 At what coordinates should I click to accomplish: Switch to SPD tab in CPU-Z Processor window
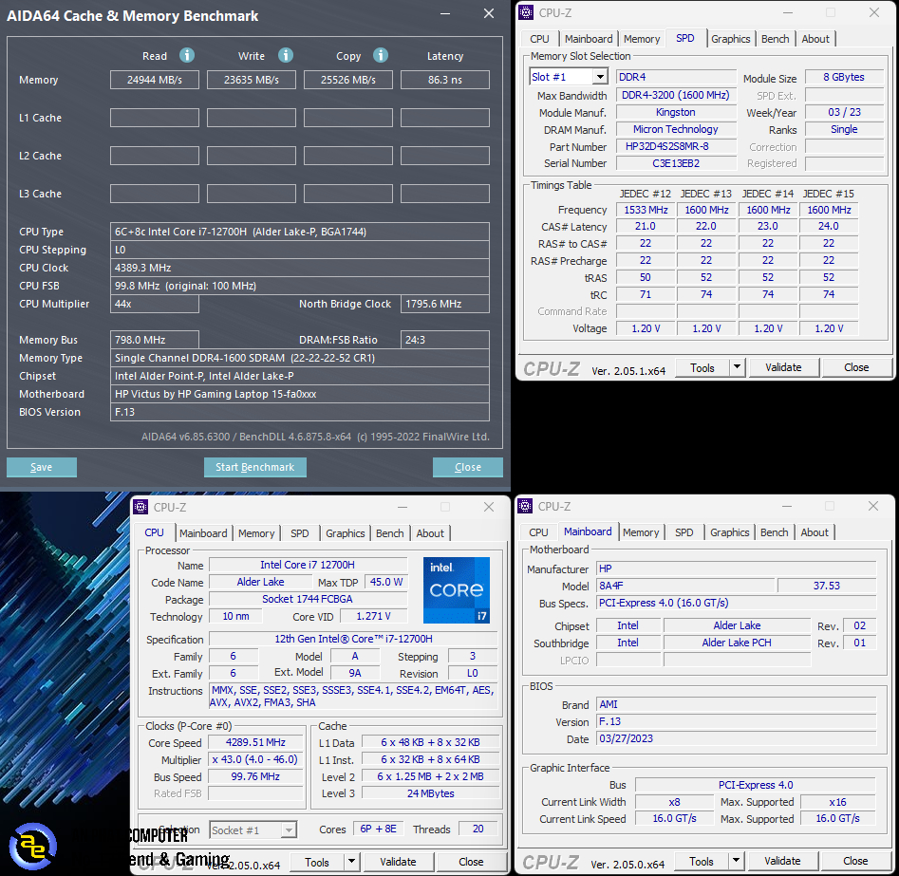click(300, 533)
